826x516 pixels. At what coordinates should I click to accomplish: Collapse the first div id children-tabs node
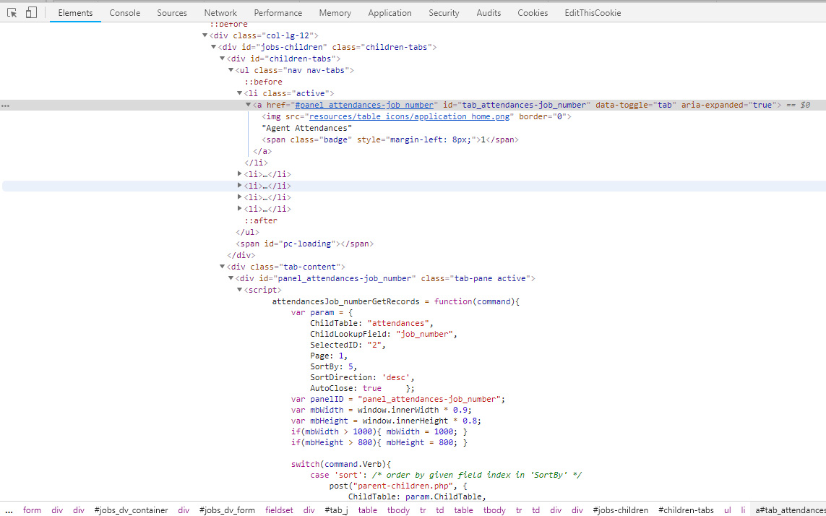[222, 59]
